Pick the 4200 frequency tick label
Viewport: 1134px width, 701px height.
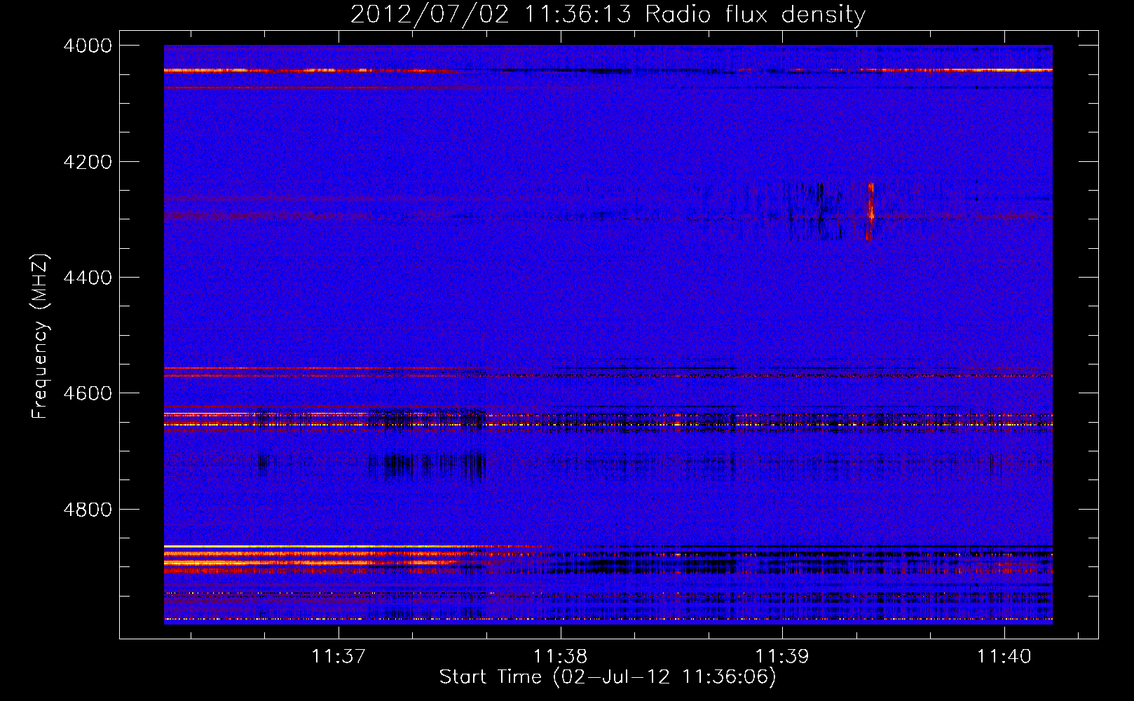[x=88, y=162]
